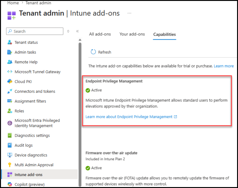Click the sidebar vertical scrollbar thumb
238x188 pixels.
(x=80, y=114)
